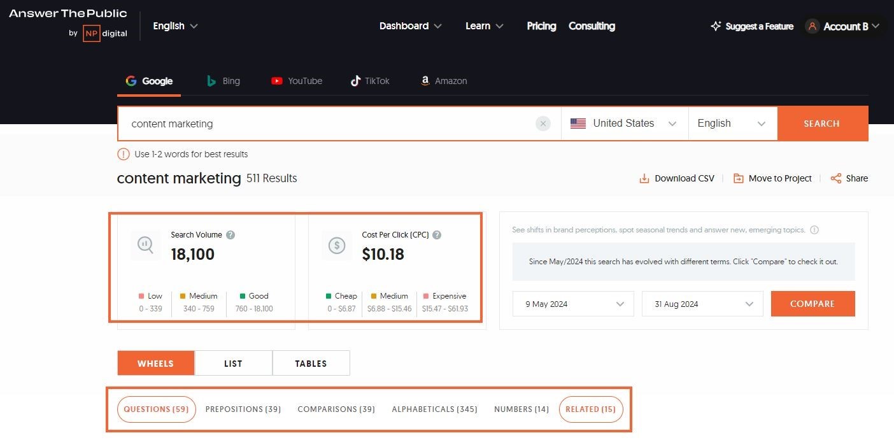The image size is (894, 440).
Task: Open the Consulting page
Action: click(x=592, y=26)
